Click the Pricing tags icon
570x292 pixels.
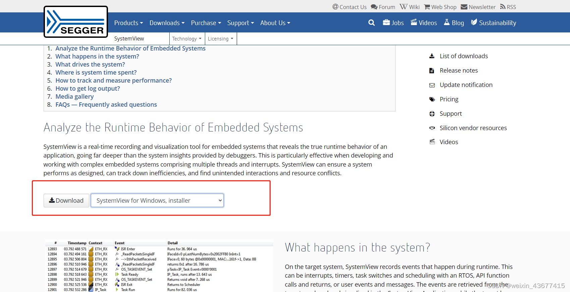(x=432, y=99)
